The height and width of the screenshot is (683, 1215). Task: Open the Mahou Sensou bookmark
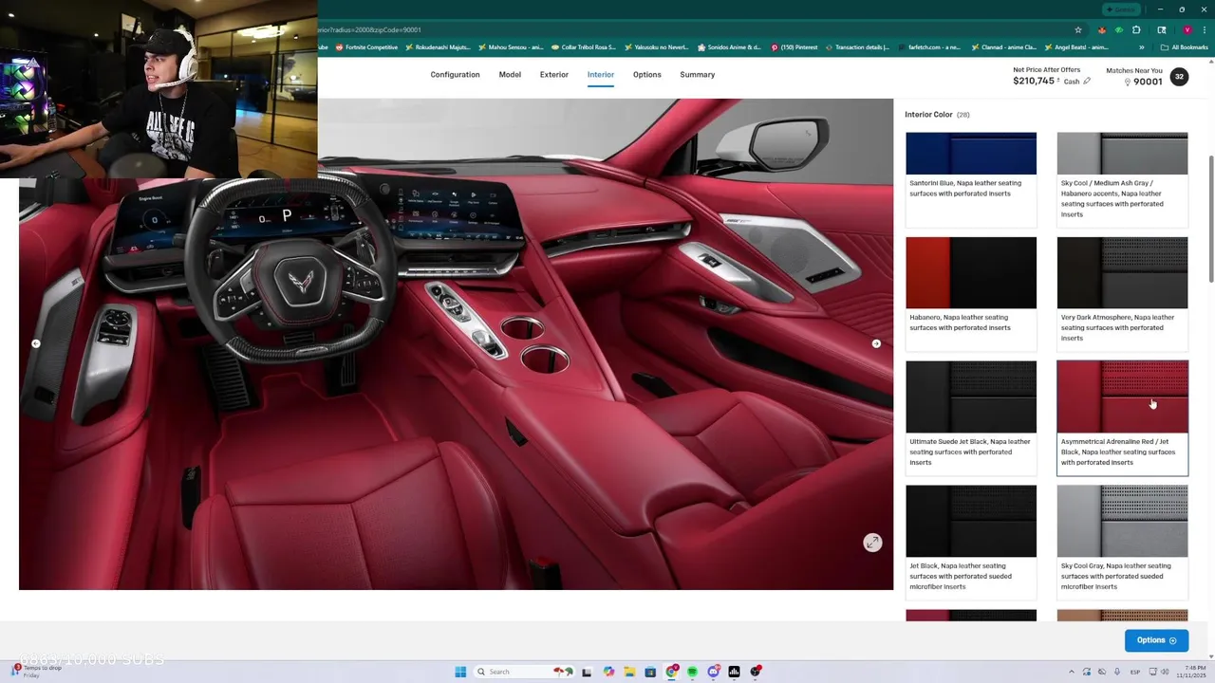click(x=511, y=47)
